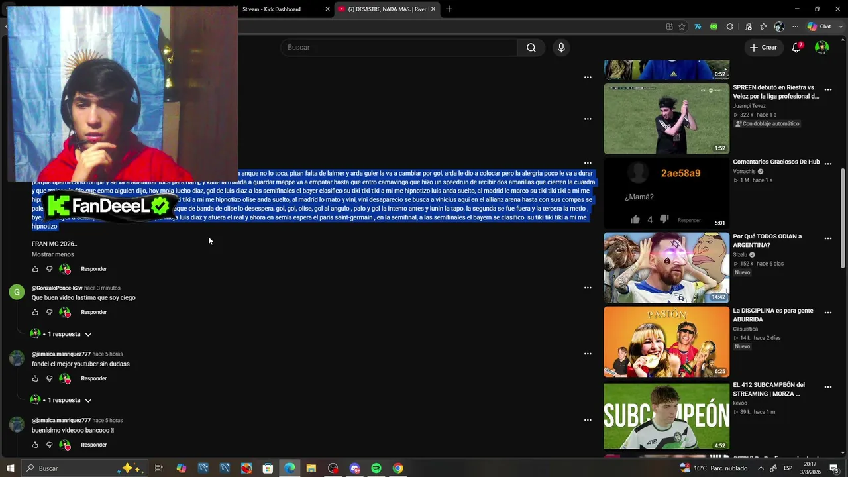The width and height of the screenshot is (848, 477).
Task: Open Microsoft Store from the taskbar
Action: (x=268, y=468)
